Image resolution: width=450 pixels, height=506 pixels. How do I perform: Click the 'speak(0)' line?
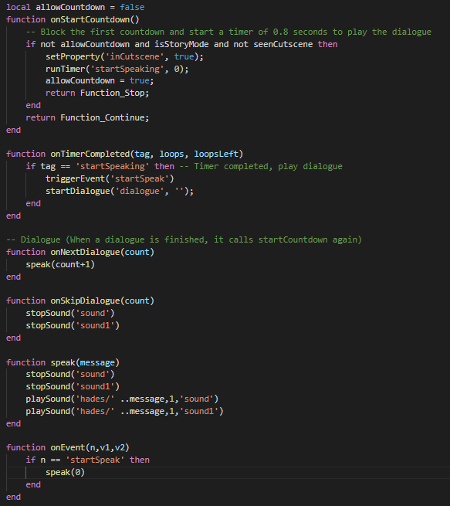(65, 472)
